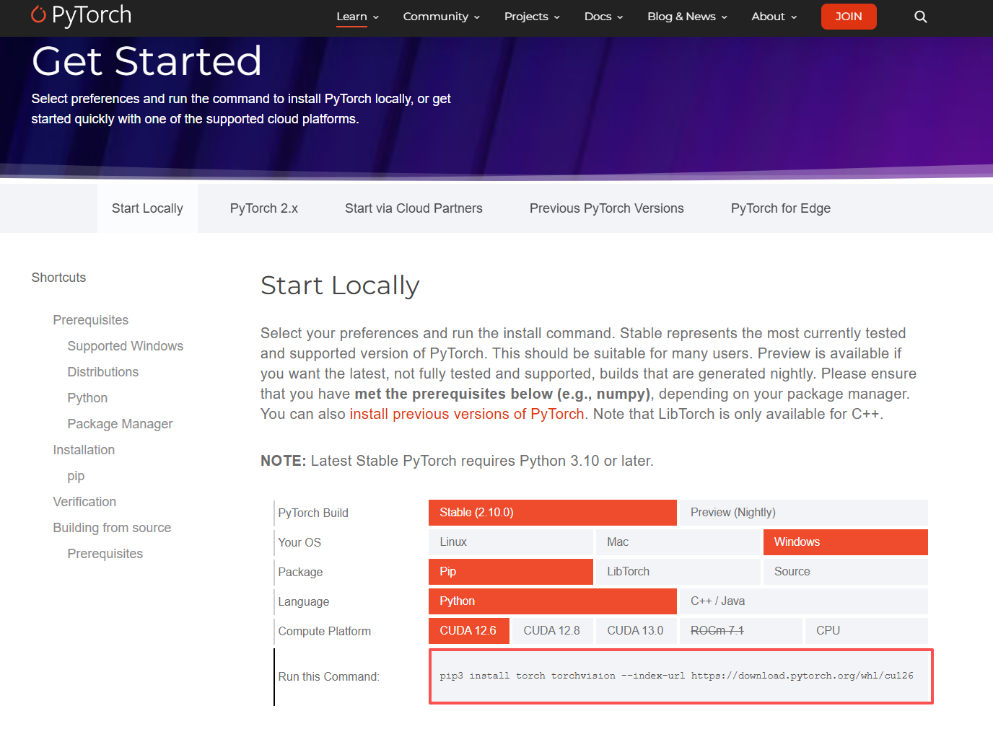Click the JOIN button
The width and height of the screenshot is (993, 729).
point(849,17)
